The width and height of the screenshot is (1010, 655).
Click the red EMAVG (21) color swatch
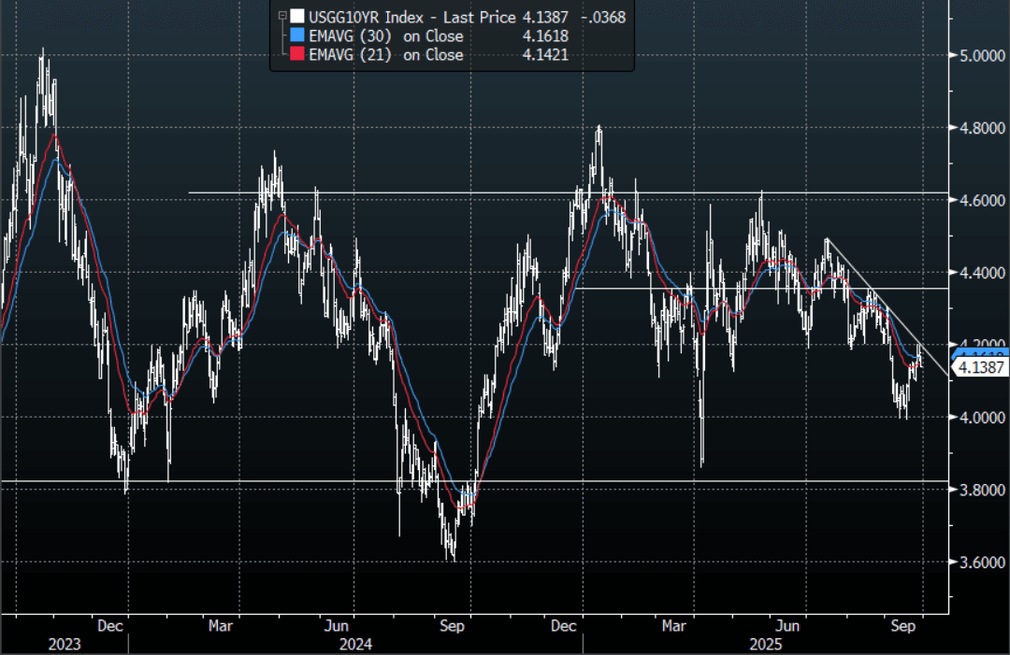point(296,55)
